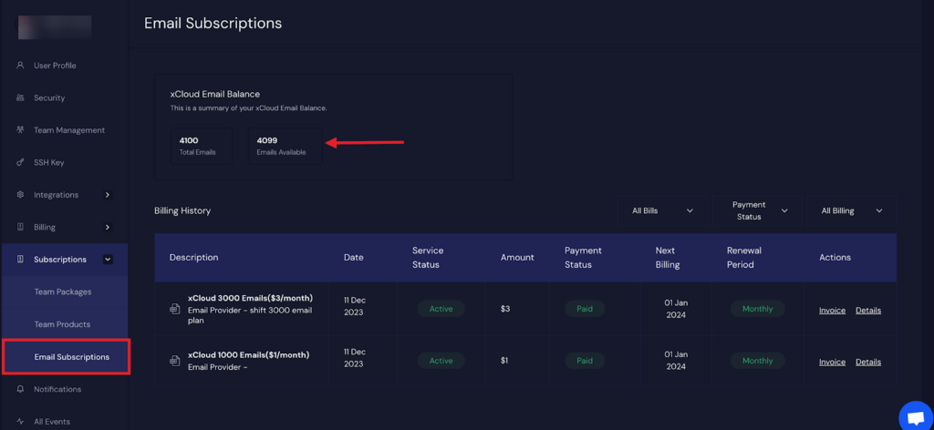Click the Notifications bell icon
This screenshot has height=430, width=934.
point(21,389)
